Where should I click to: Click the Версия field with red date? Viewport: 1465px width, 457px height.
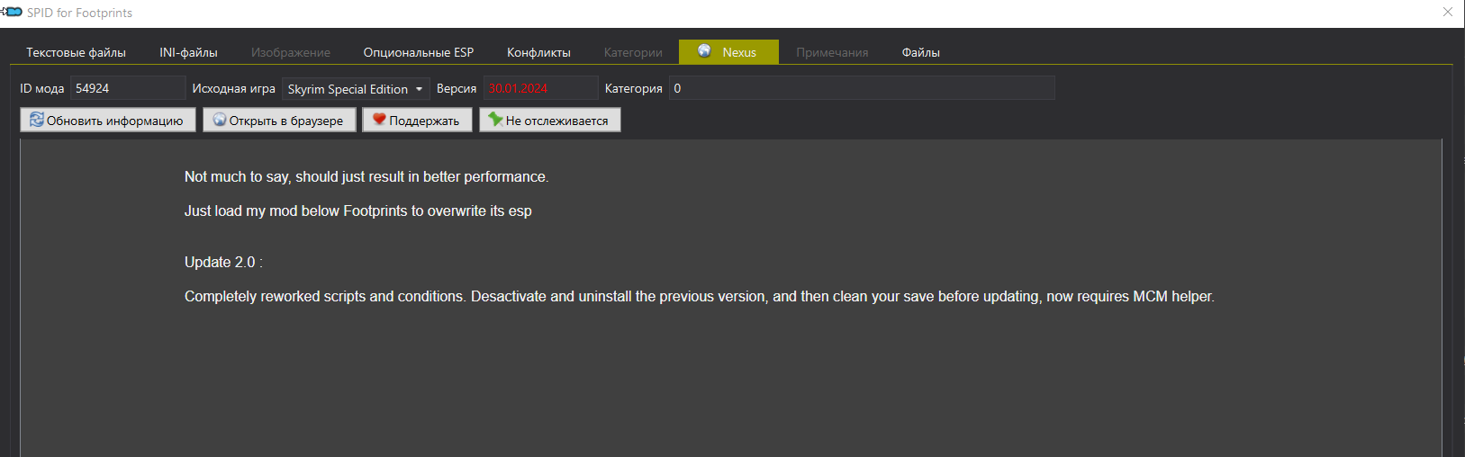pyautogui.click(x=540, y=88)
